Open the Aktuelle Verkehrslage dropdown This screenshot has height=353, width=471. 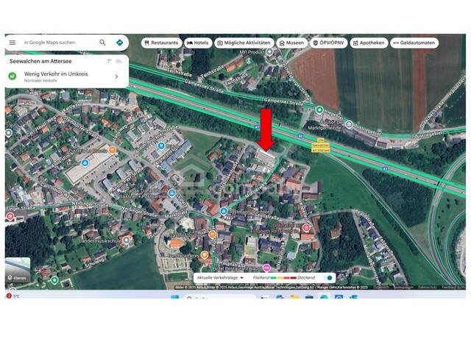point(222,278)
